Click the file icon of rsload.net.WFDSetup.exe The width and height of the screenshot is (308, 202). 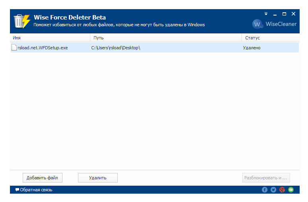coord(14,47)
